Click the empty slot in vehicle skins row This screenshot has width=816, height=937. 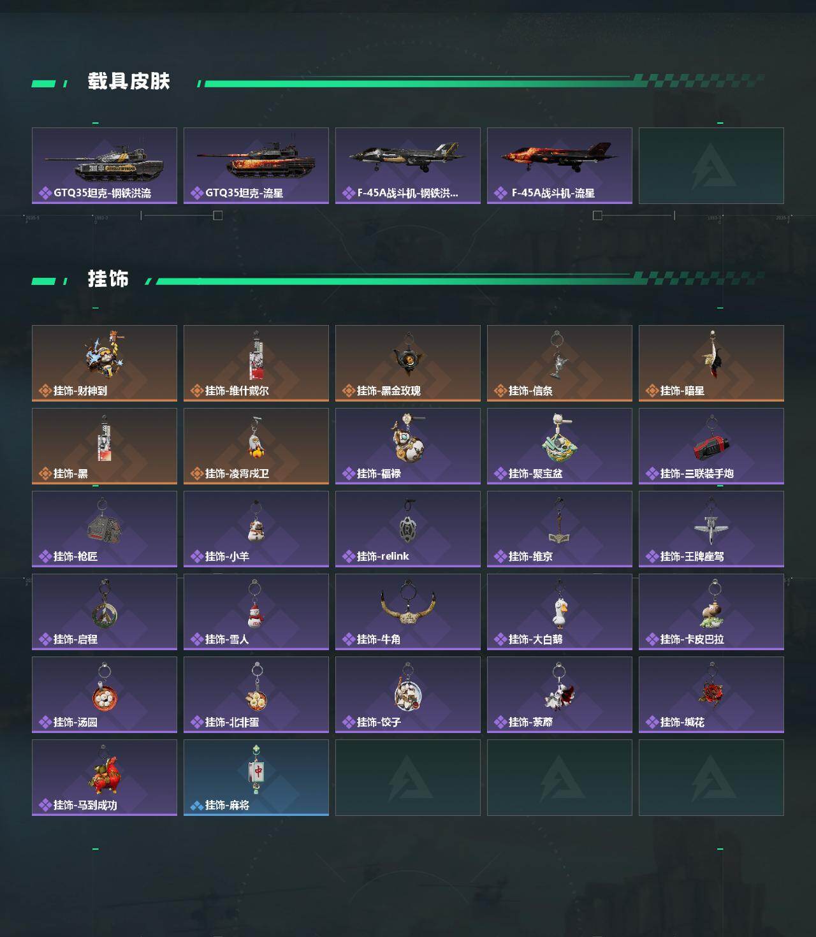(711, 166)
